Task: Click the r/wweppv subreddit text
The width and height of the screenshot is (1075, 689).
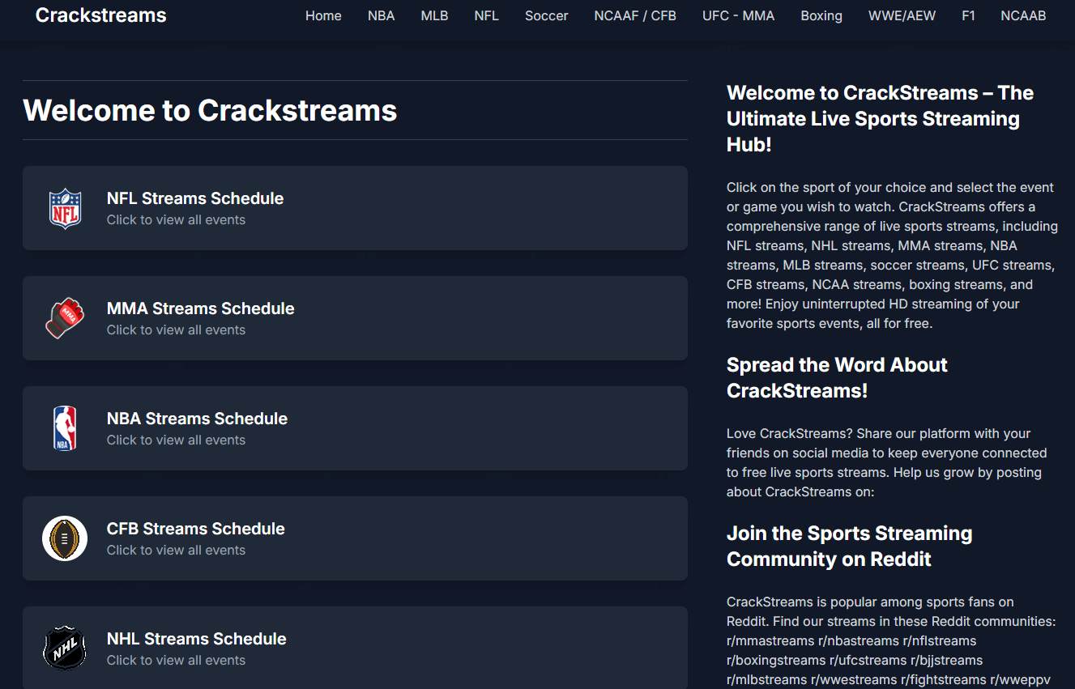Action: [x=1020, y=680]
